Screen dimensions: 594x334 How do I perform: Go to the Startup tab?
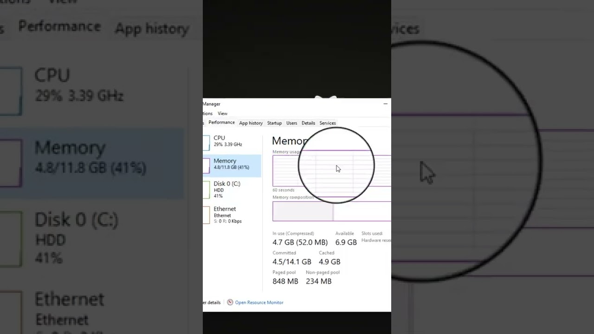tap(274, 123)
